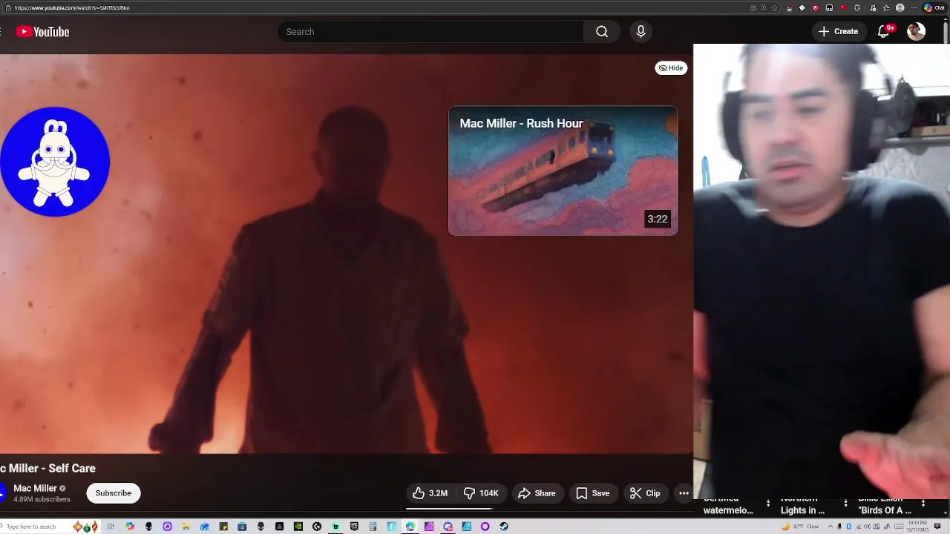Open Task View in the taskbar
The height and width of the screenshot is (534, 950).
(111, 527)
